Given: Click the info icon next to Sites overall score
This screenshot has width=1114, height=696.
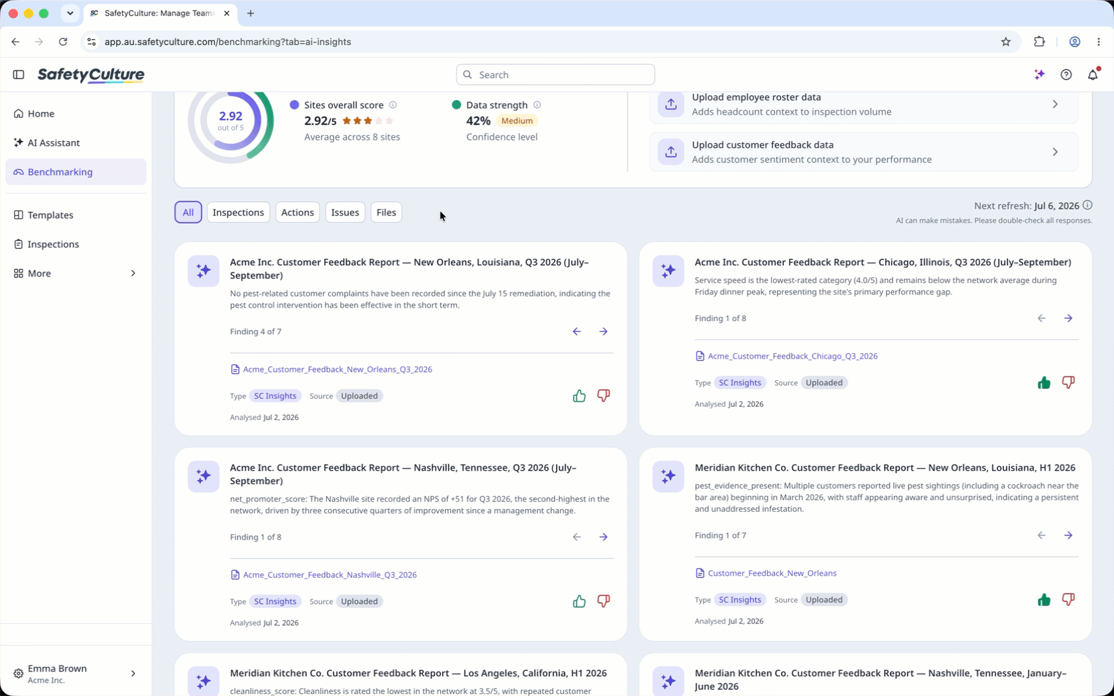Looking at the screenshot, I should click(x=393, y=105).
